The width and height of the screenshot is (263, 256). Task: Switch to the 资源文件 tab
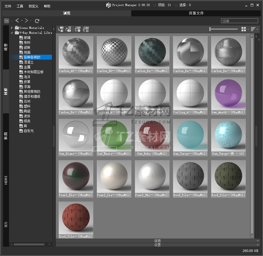tap(196, 13)
